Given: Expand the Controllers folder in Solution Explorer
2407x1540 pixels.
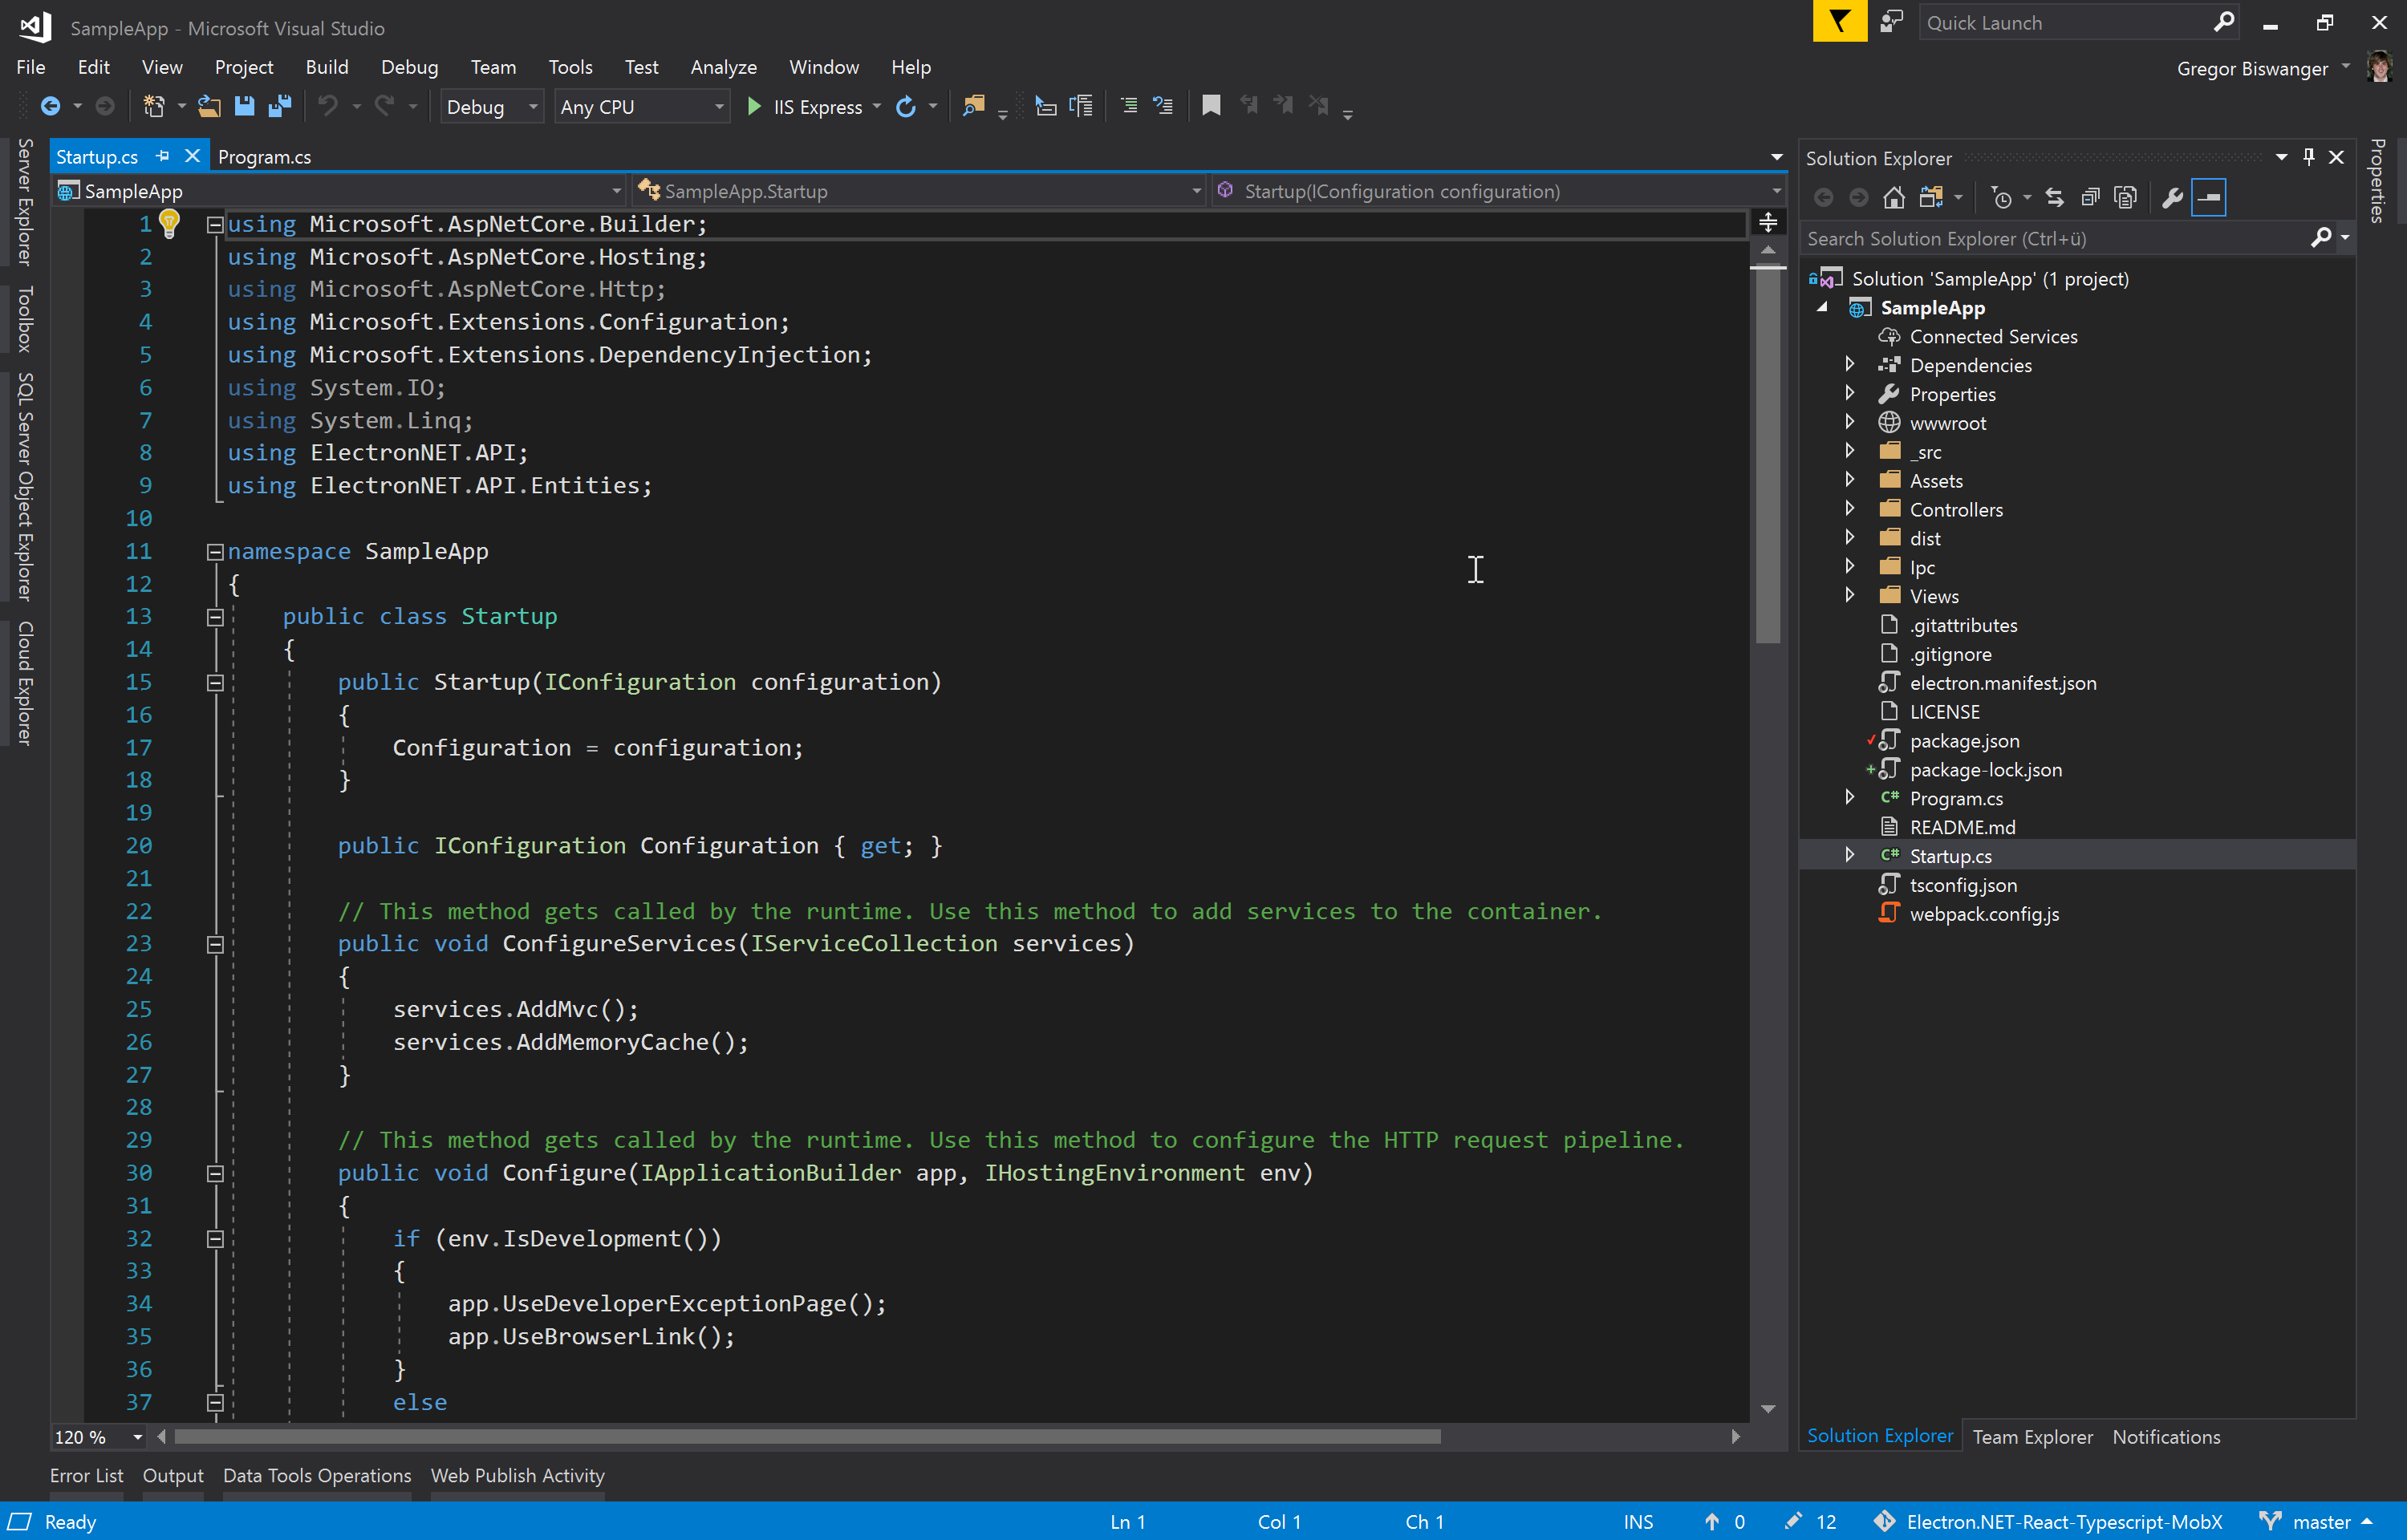Looking at the screenshot, I should coord(1849,509).
